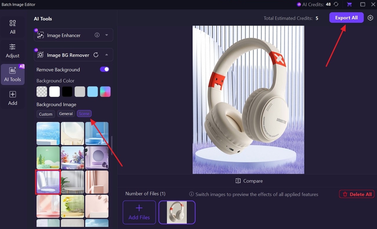377x229 pixels.
Task: Select the purple circle podium scene
Action: [97, 158]
